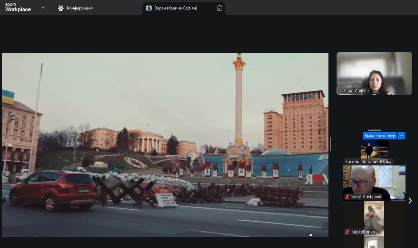This screenshot has height=248, width=418.
Task: Click the Конференция people icon
Action: pos(61,8)
